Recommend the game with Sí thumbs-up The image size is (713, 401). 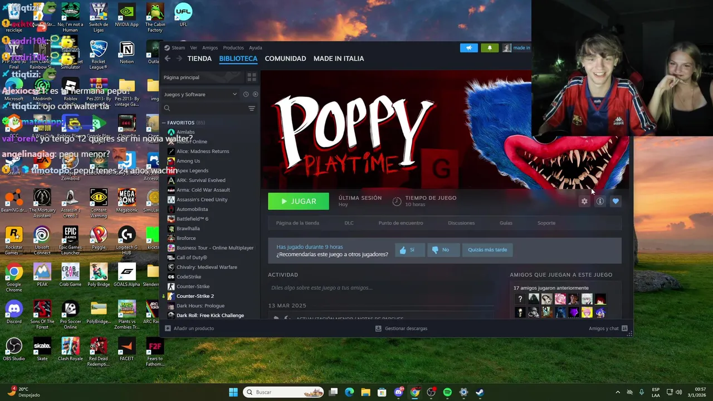pos(409,250)
